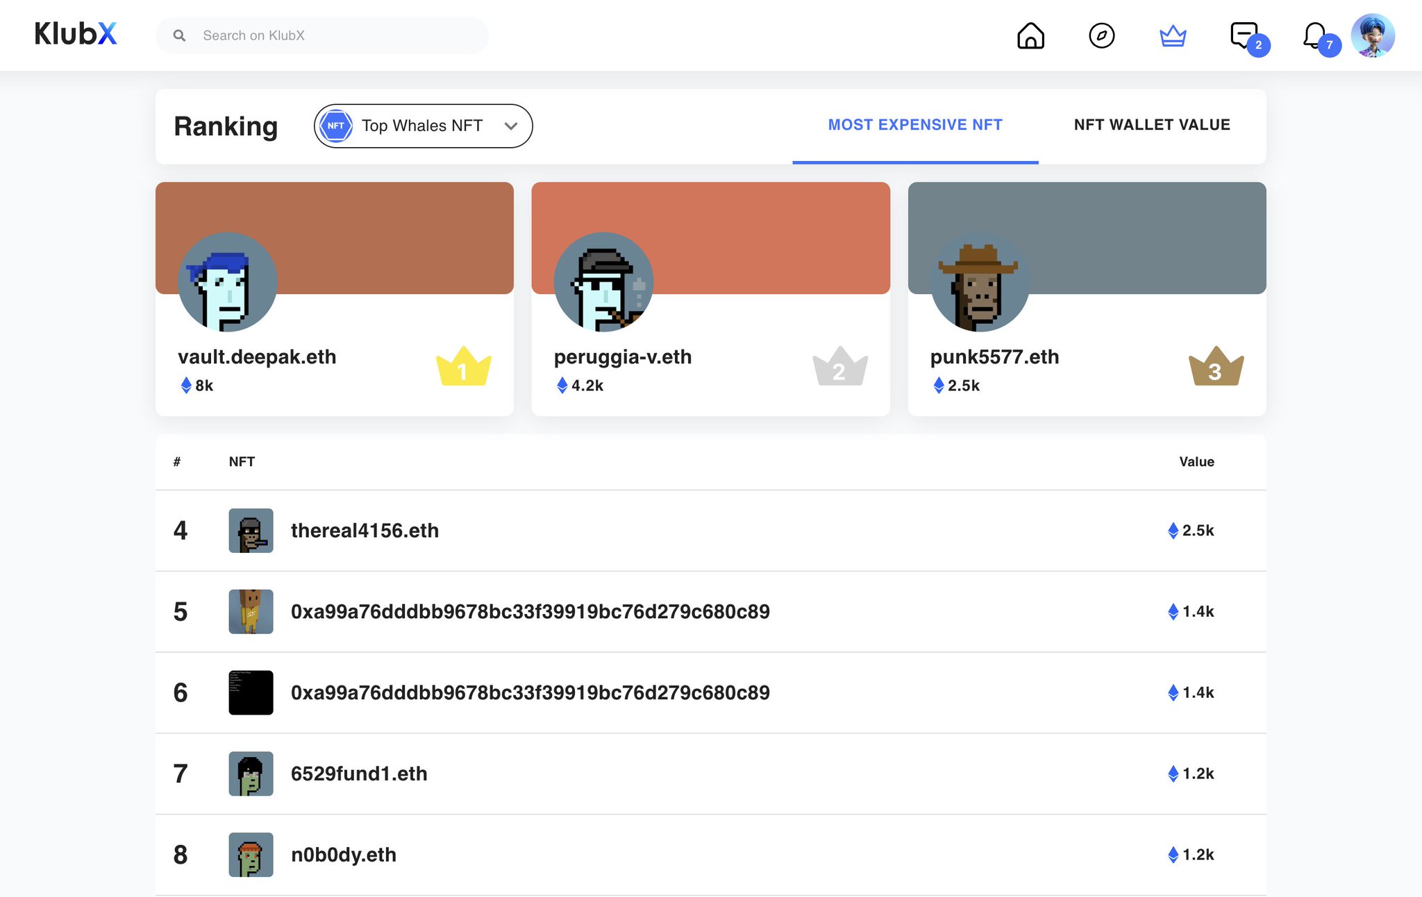Select the n0b0dy.eth name
Image resolution: width=1422 pixels, height=897 pixels.
[344, 855]
